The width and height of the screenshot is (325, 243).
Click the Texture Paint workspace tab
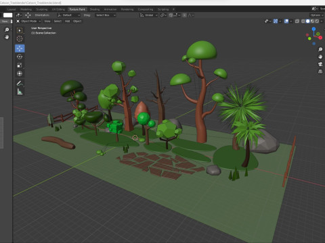[77, 9]
